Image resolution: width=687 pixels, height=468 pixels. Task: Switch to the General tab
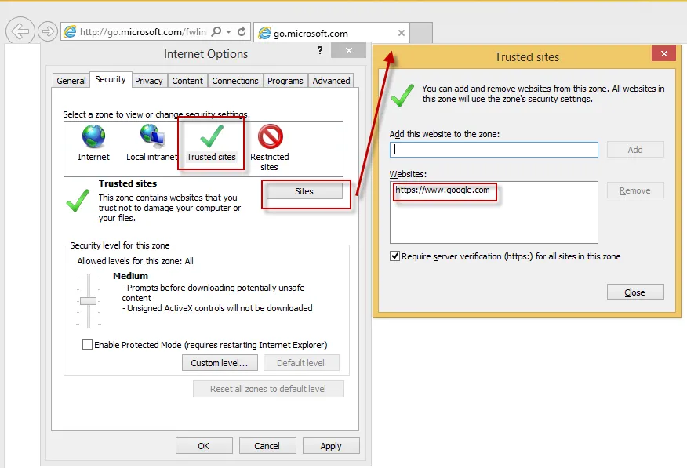pos(71,81)
